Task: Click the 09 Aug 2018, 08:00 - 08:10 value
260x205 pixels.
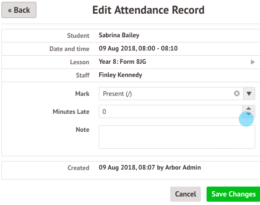Action: point(138,49)
